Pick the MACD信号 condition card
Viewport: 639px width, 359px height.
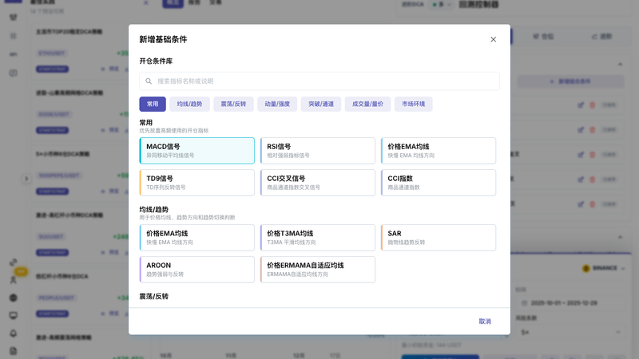coord(196,151)
